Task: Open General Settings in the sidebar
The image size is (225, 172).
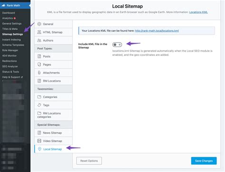Action: 12,24
